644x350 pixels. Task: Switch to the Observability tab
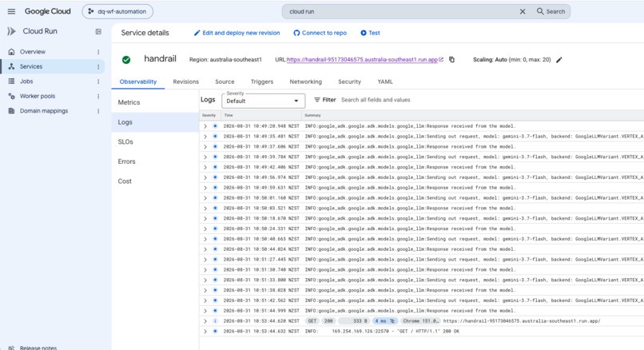pyautogui.click(x=138, y=82)
